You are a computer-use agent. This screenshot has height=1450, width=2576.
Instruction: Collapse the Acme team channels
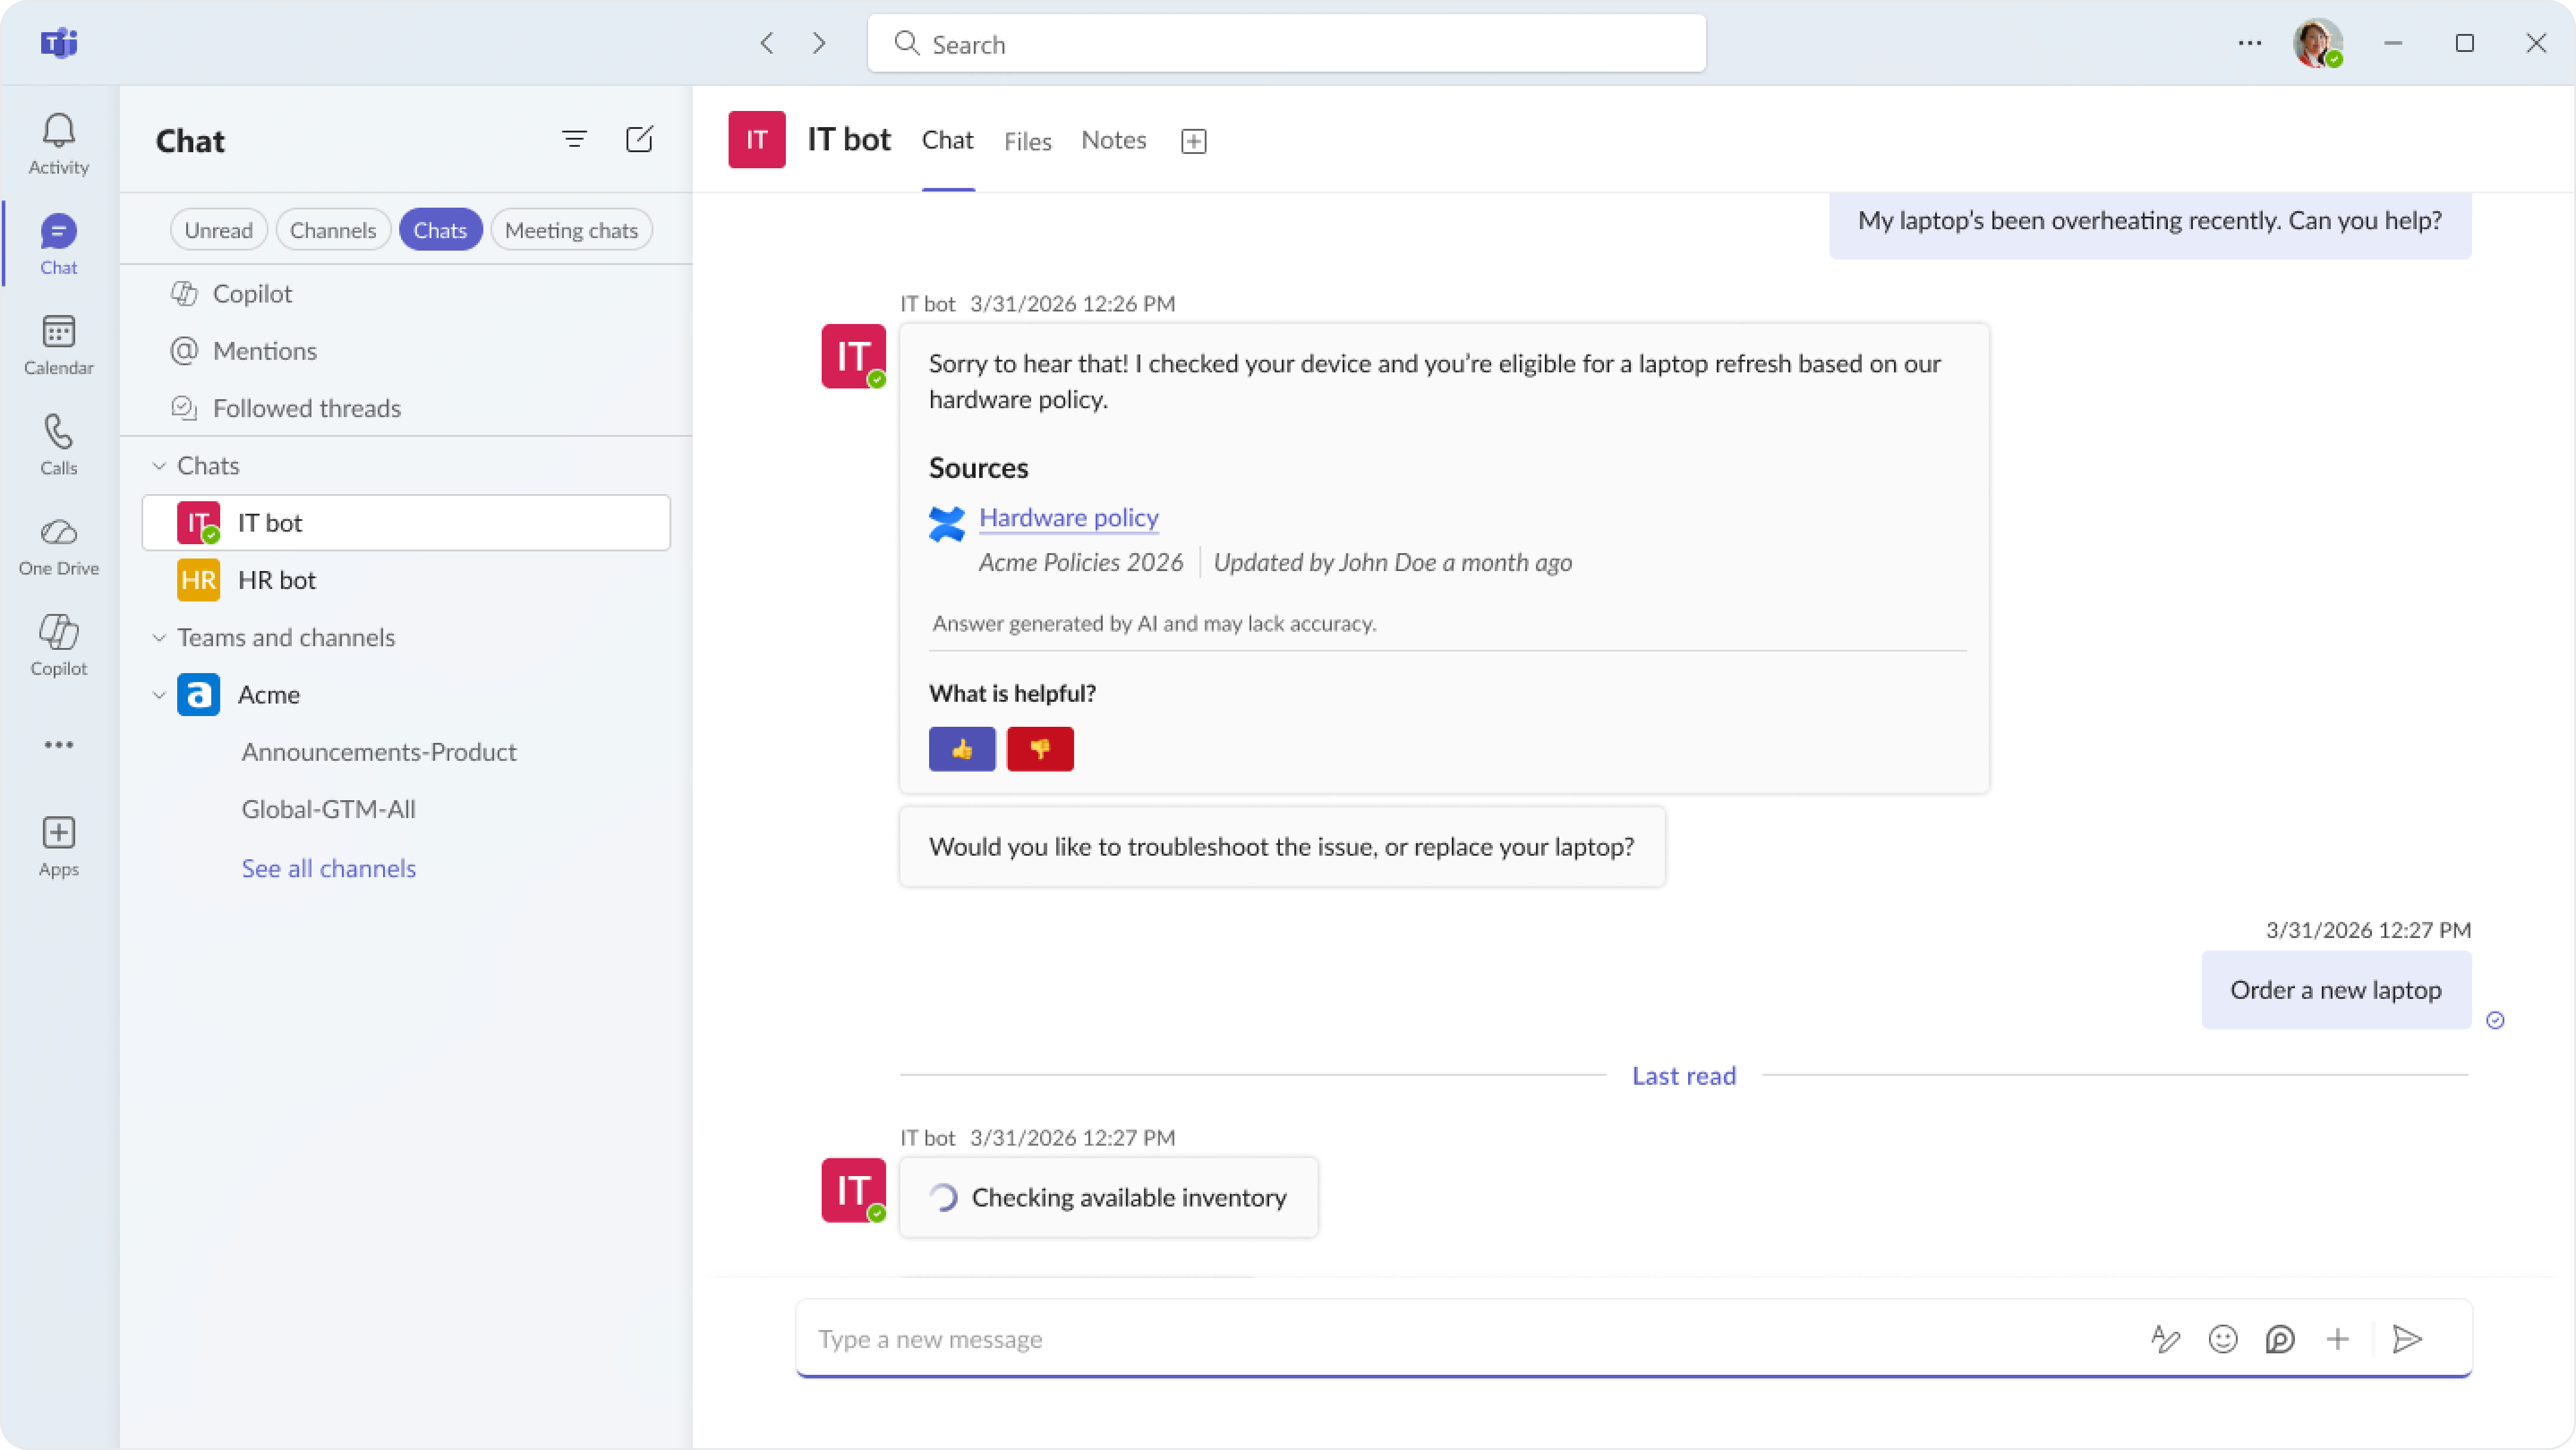pos(159,695)
